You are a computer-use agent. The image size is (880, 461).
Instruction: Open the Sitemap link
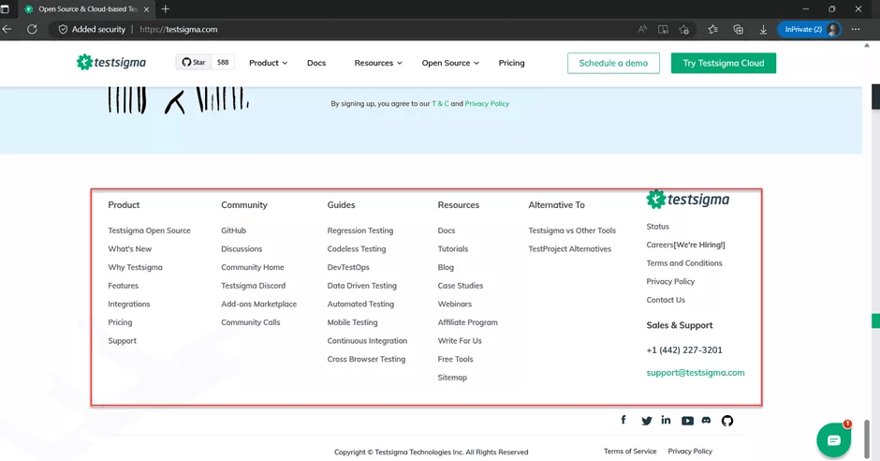[452, 378]
